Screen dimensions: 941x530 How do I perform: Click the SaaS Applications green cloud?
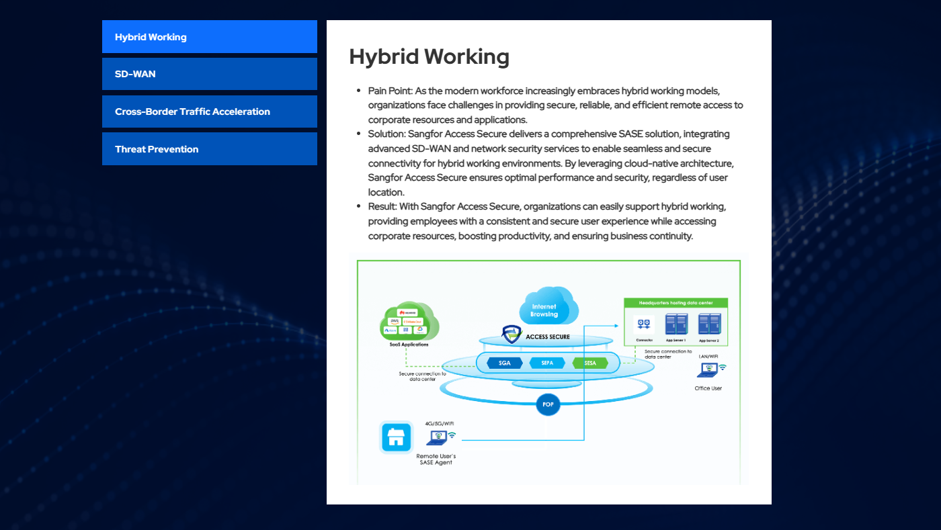coord(409,321)
